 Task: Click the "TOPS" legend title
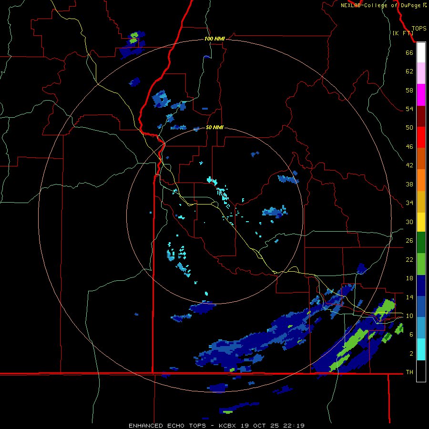pyautogui.click(x=419, y=28)
